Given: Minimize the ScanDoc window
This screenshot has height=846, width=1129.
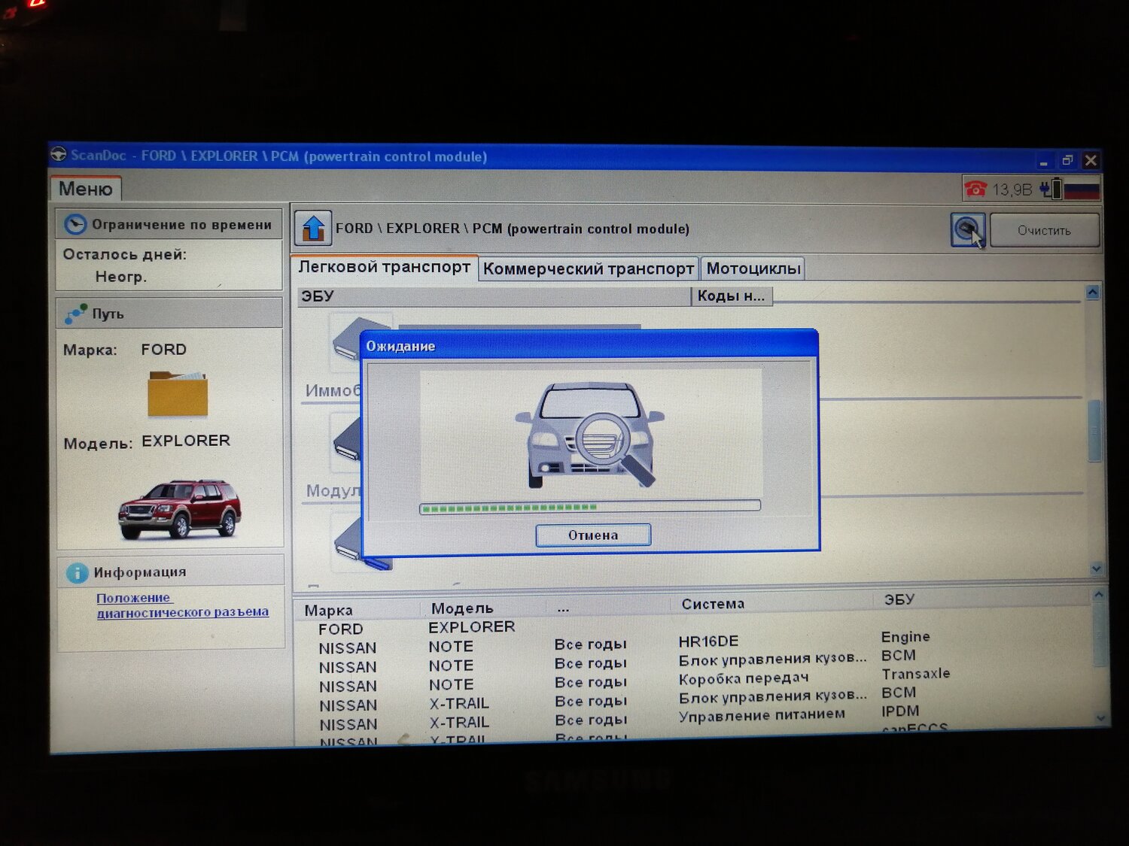Looking at the screenshot, I should [1043, 161].
